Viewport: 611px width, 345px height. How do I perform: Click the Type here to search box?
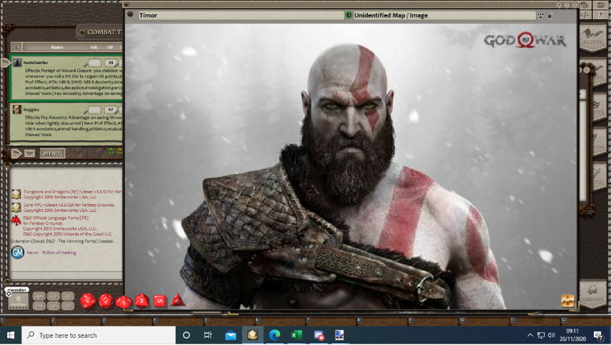pyautogui.click(x=99, y=335)
